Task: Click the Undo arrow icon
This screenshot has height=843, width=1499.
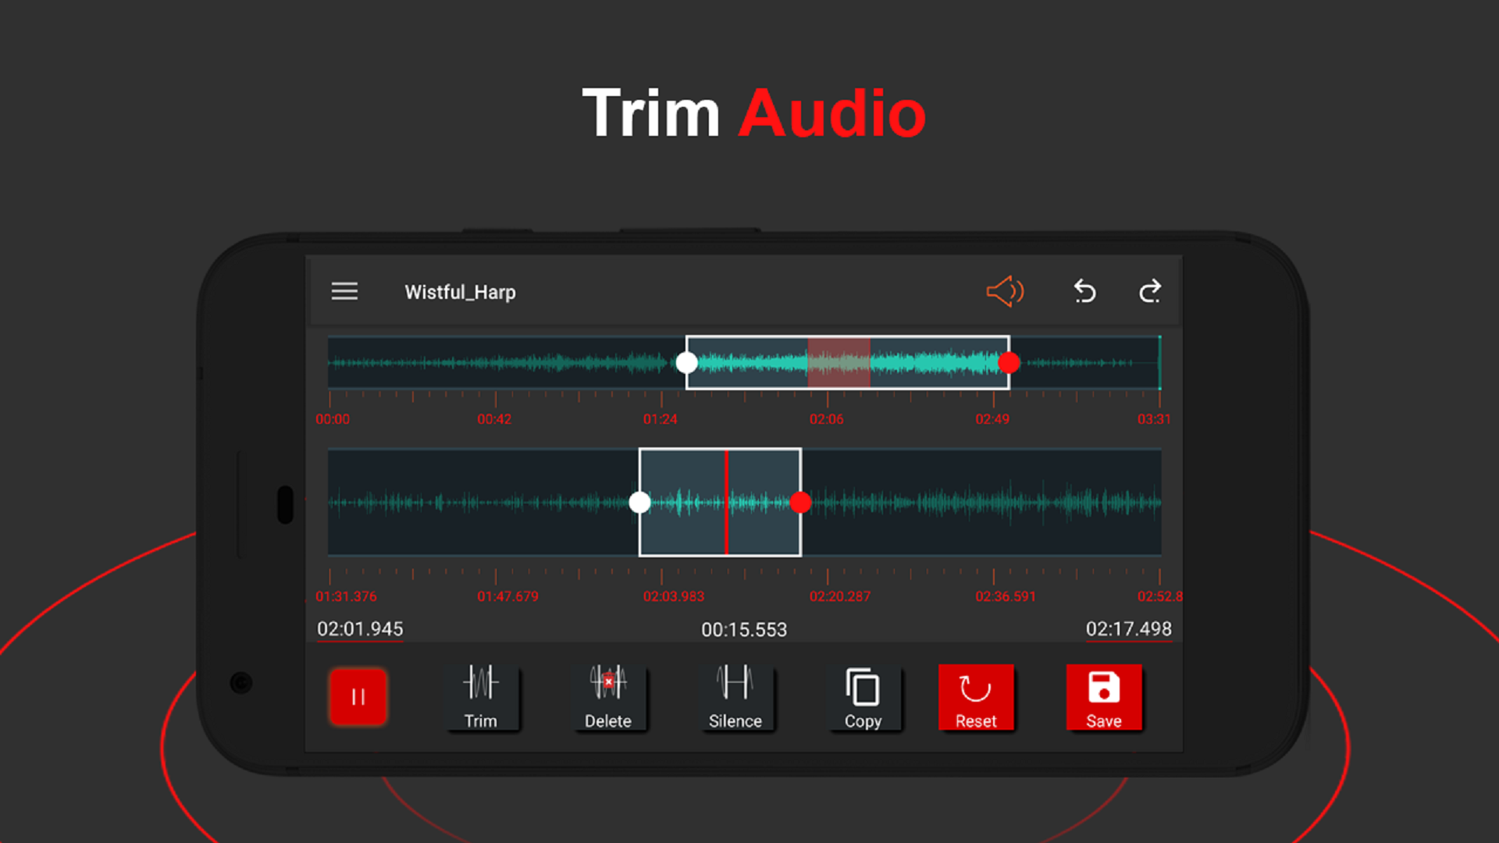Action: pyautogui.click(x=1084, y=291)
